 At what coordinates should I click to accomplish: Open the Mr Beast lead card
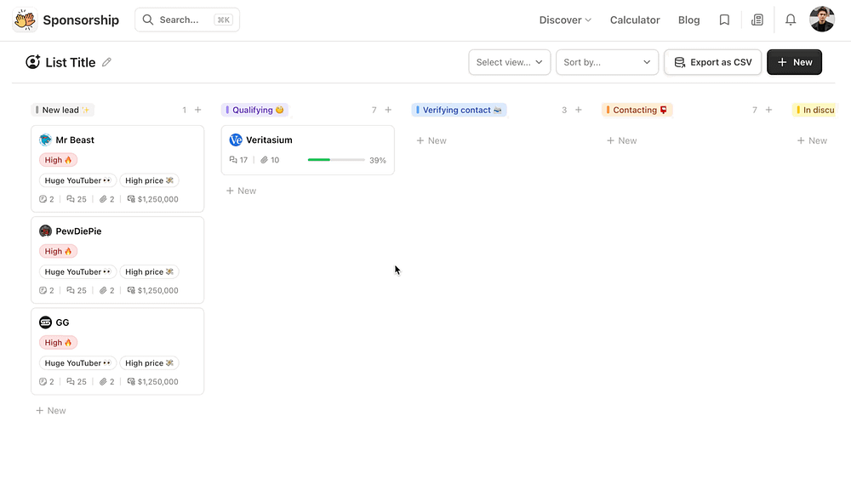pos(117,140)
